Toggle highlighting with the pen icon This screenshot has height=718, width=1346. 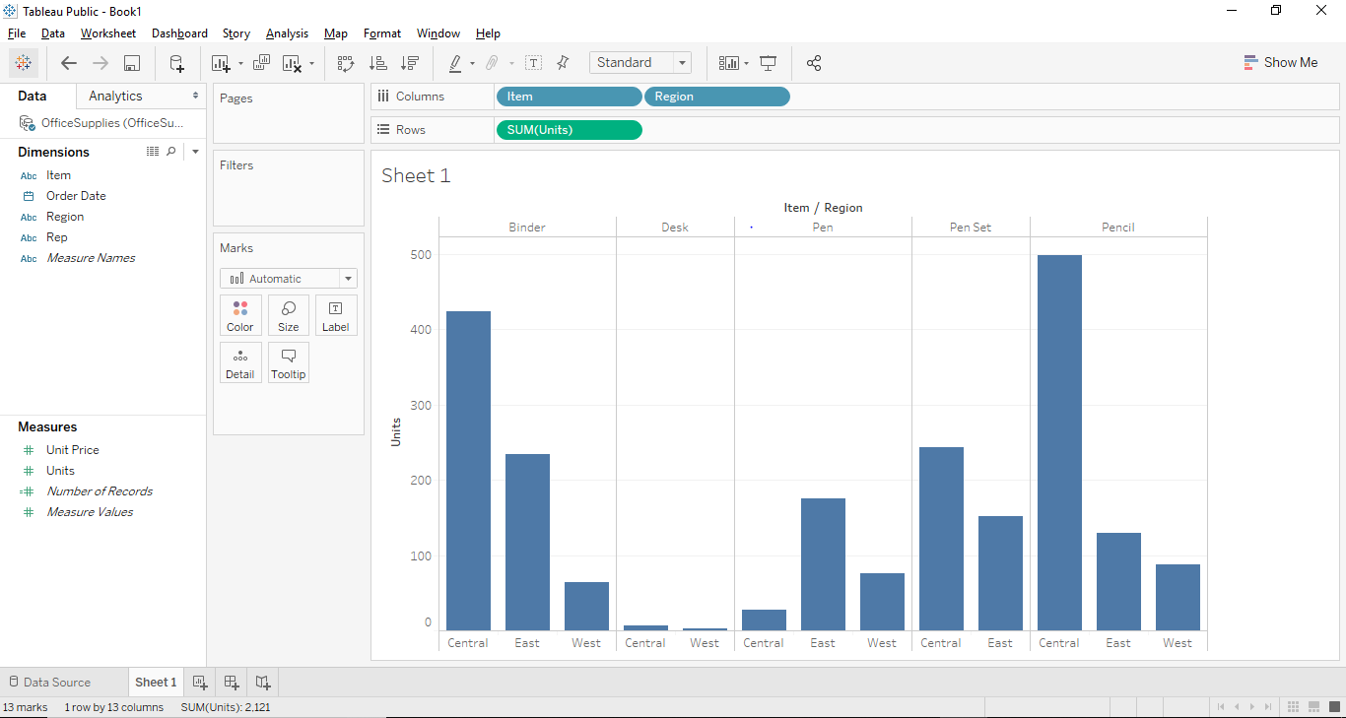coord(455,62)
